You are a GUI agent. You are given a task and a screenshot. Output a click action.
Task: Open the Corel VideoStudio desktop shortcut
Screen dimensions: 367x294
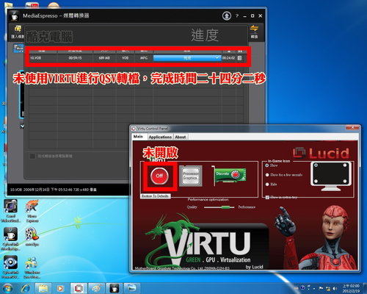10,211
